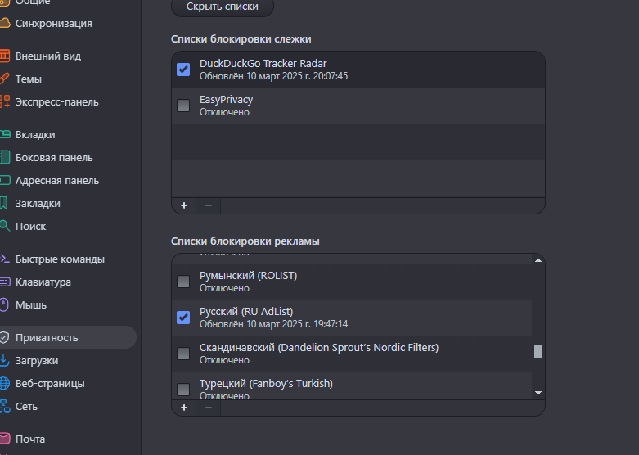This screenshot has width=639, height=455.
Task: Click the Адресная панель icon
Action: tap(4, 180)
